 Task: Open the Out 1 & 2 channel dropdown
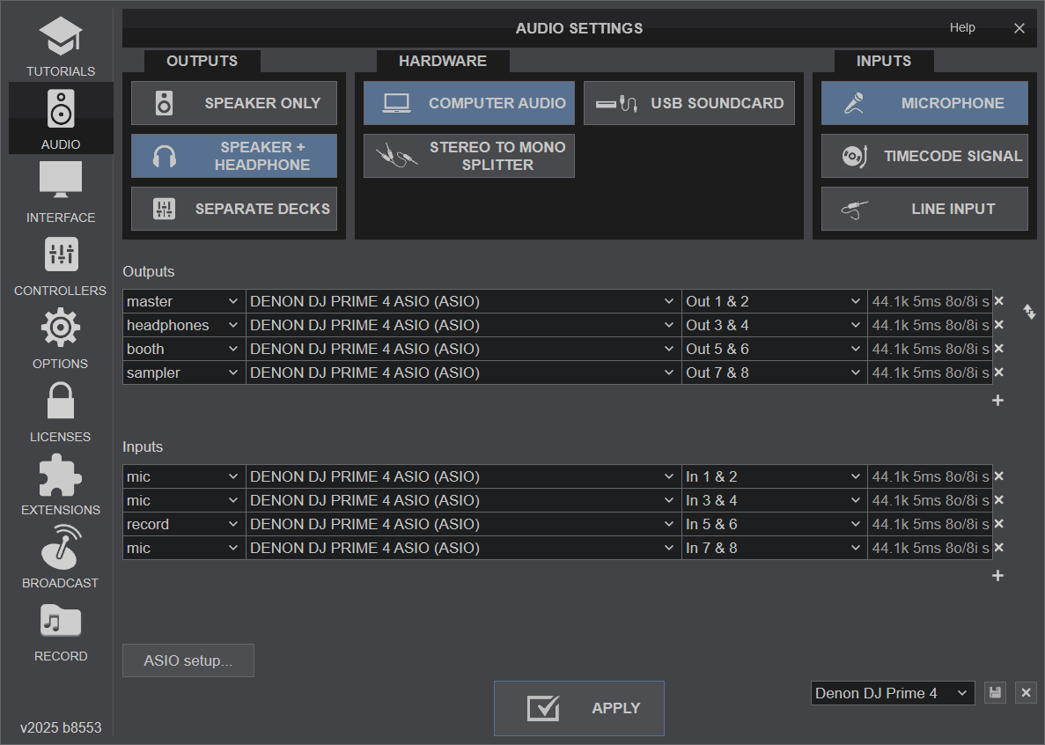click(775, 301)
